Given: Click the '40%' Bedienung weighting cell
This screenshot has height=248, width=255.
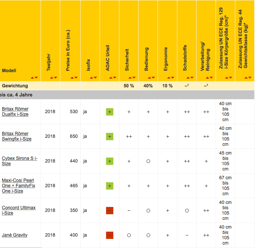Looking at the screenshot, I should click(x=148, y=86).
